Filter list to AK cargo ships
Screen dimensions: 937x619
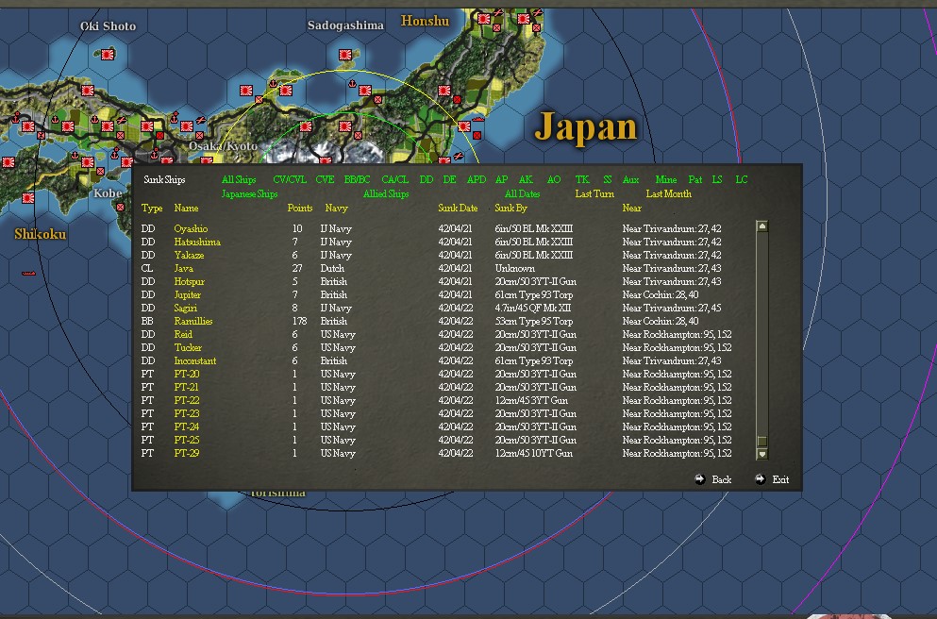click(x=526, y=179)
